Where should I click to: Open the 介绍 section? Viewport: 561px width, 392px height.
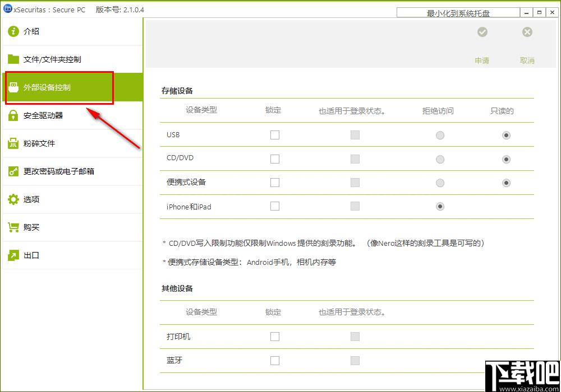point(72,31)
